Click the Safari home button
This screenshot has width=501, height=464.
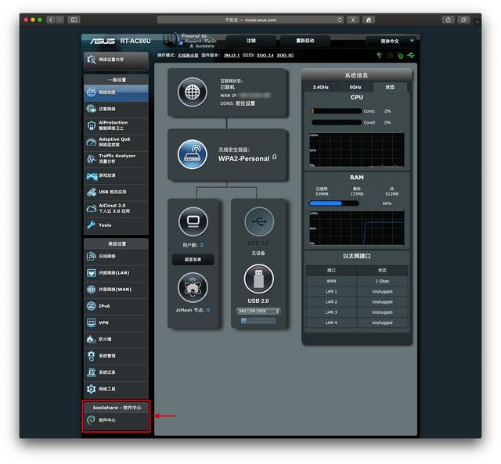click(x=369, y=20)
